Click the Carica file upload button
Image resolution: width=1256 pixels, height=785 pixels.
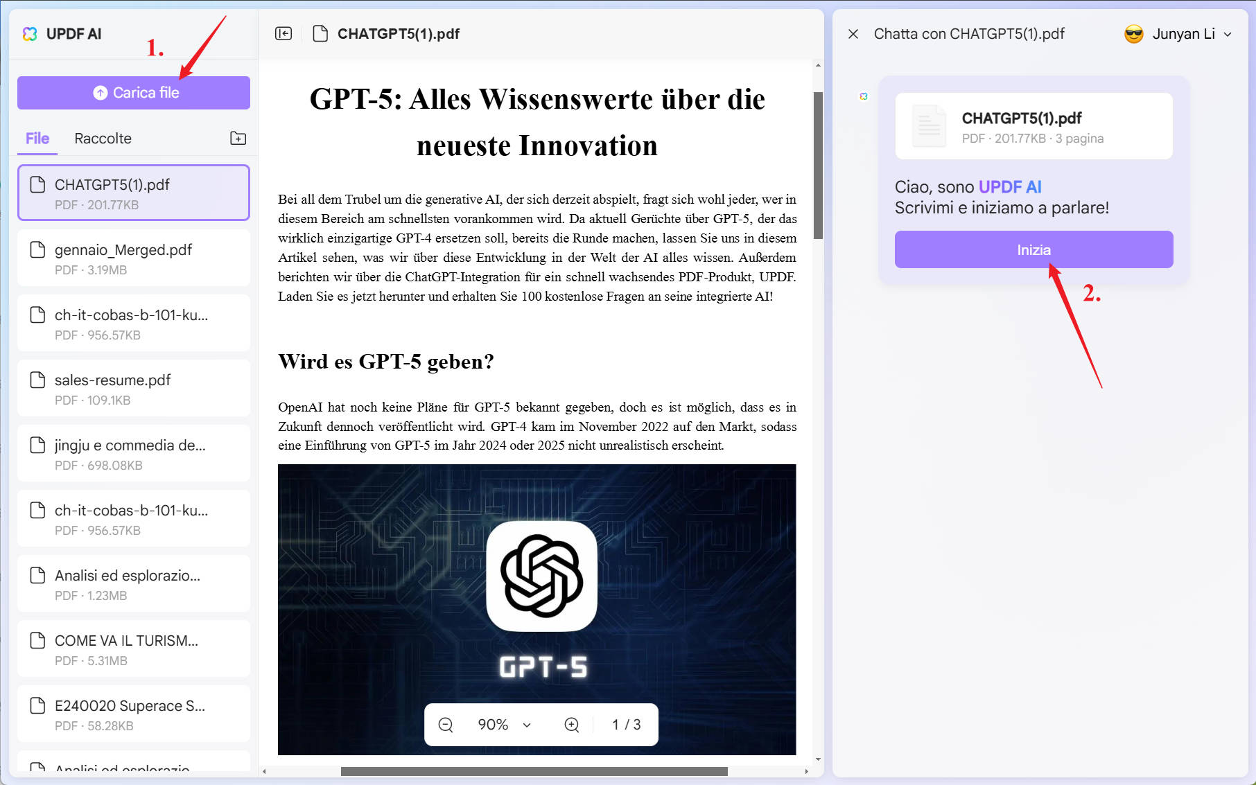coord(134,93)
